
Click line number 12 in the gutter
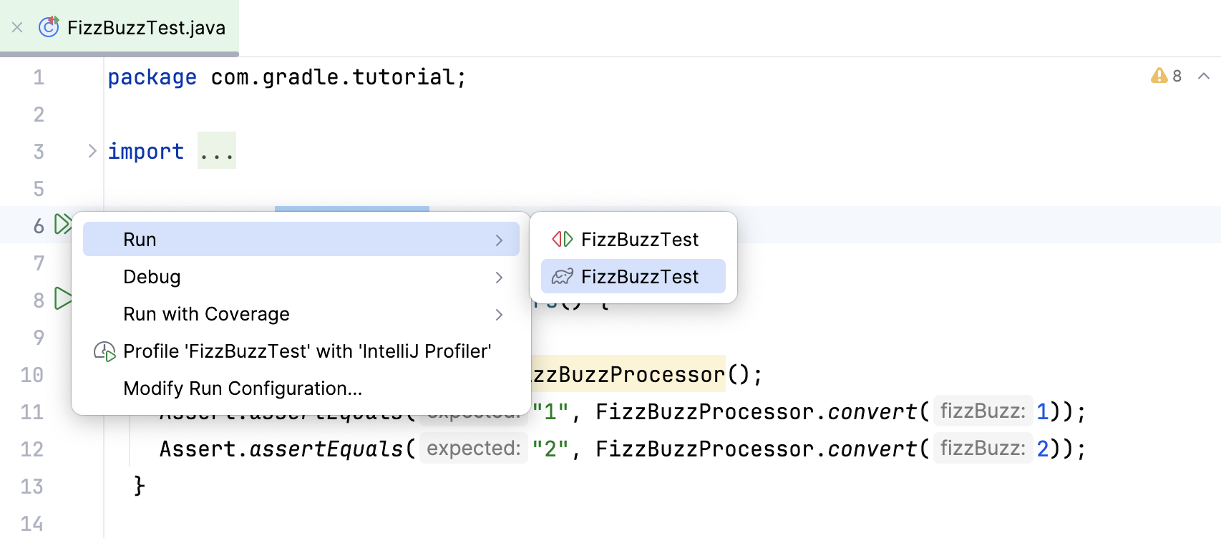[34, 449]
